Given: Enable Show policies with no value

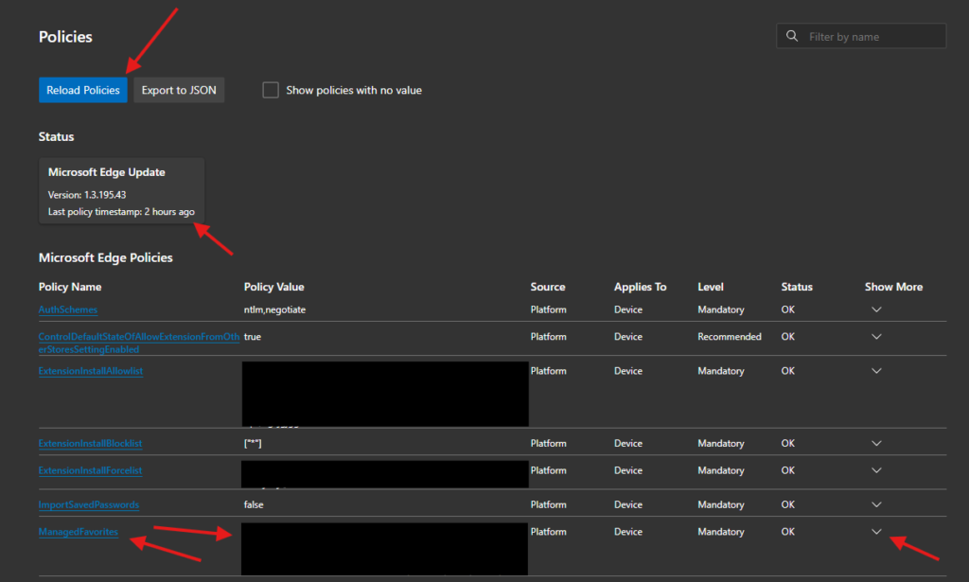Looking at the screenshot, I should click(270, 89).
